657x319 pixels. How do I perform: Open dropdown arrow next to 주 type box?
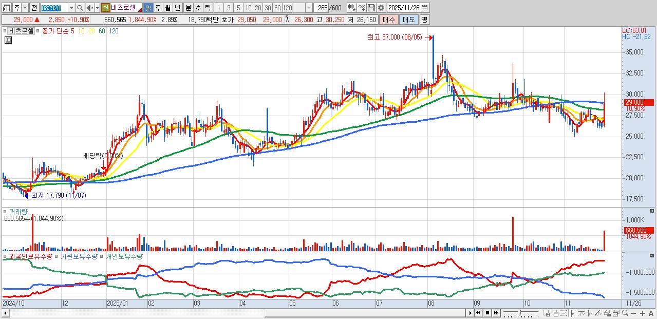pos(25,8)
